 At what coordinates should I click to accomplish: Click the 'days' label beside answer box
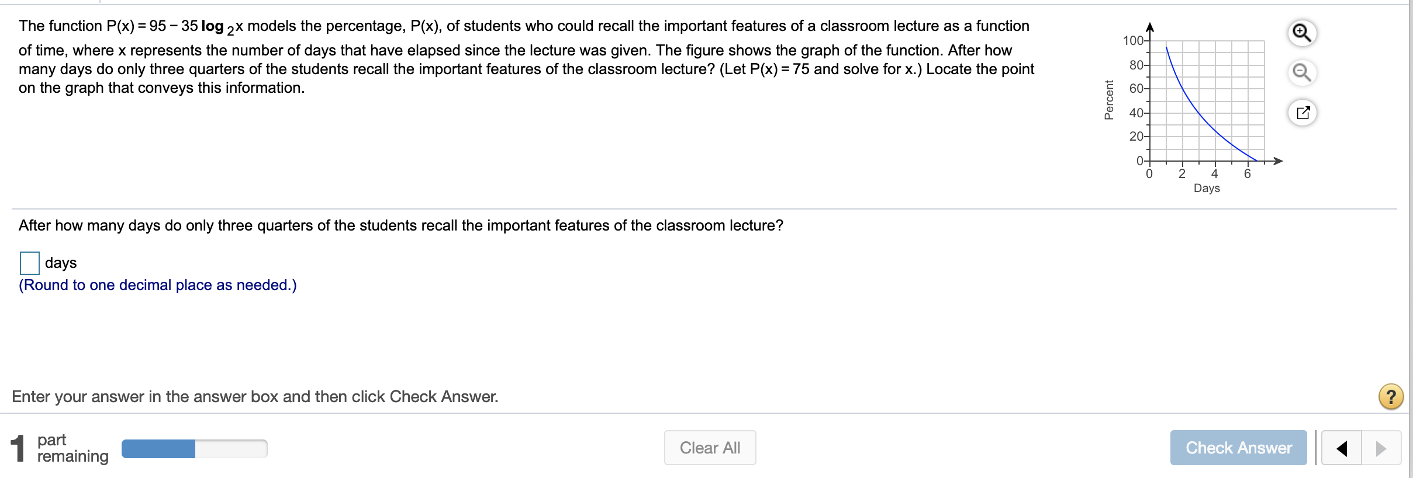pyautogui.click(x=61, y=263)
